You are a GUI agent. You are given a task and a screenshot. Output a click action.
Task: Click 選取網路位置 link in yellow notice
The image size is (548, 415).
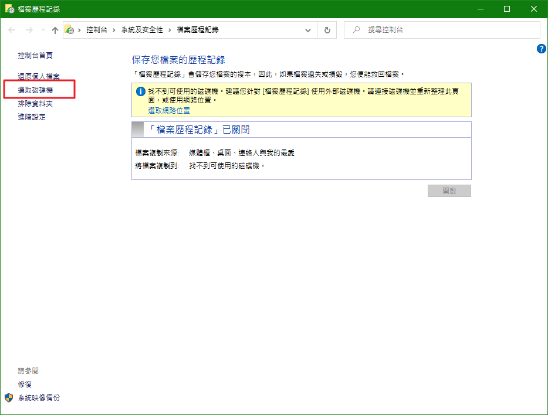169,111
